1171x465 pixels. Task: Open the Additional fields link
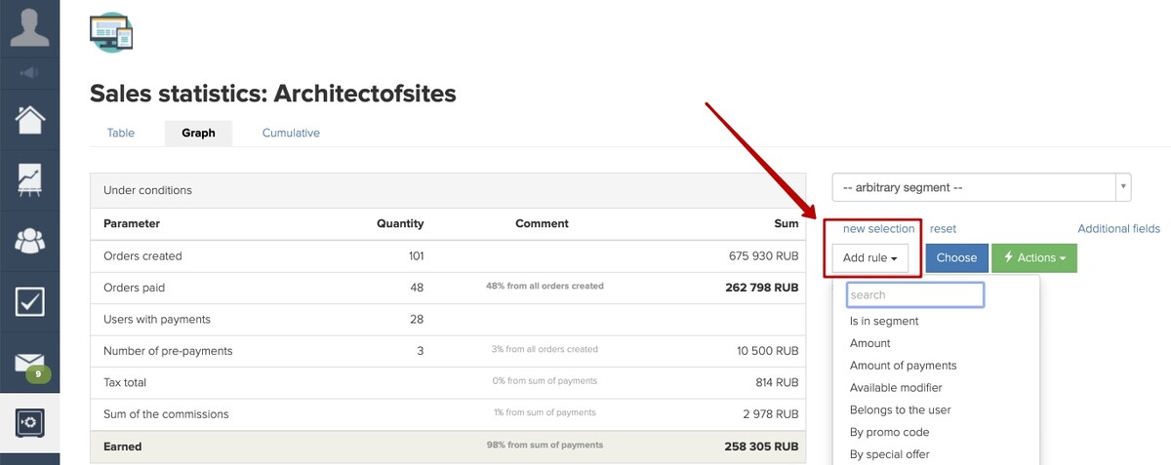(x=1118, y=228)
